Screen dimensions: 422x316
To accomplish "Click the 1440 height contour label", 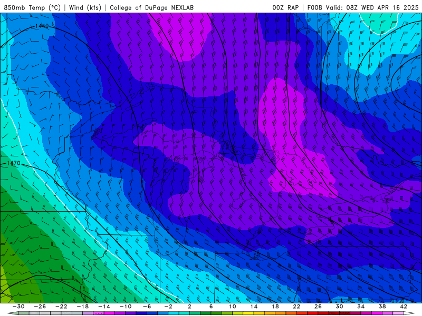I will pyautogui.click(x=42, y=26).
